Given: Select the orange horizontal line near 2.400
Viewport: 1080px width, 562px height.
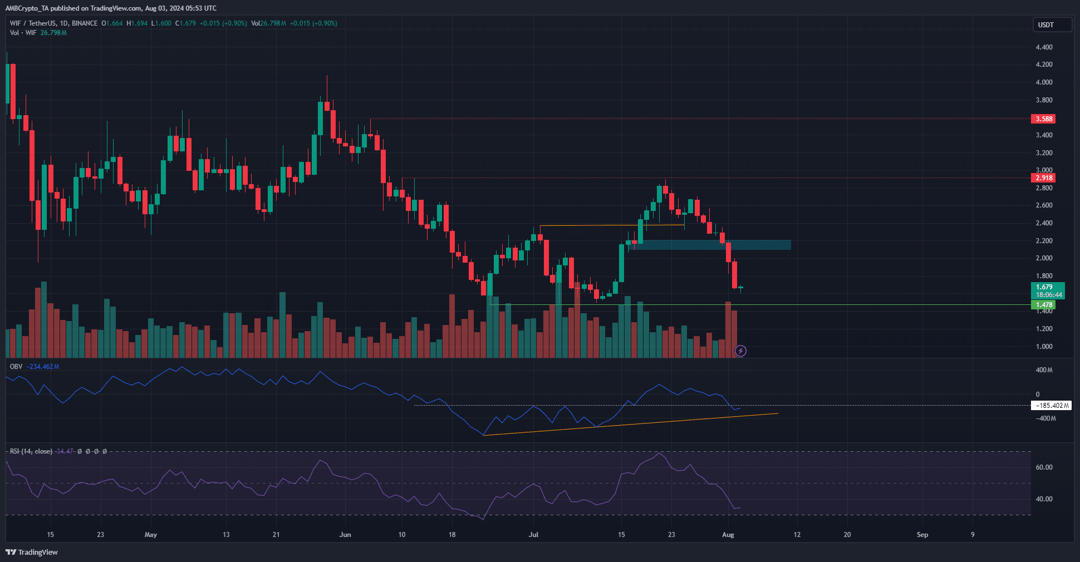Looking at the screenshot, I should click(612, 225).
